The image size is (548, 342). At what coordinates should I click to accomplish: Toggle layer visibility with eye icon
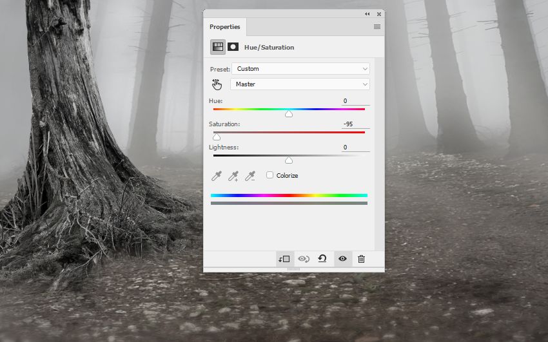click(342, 259)
